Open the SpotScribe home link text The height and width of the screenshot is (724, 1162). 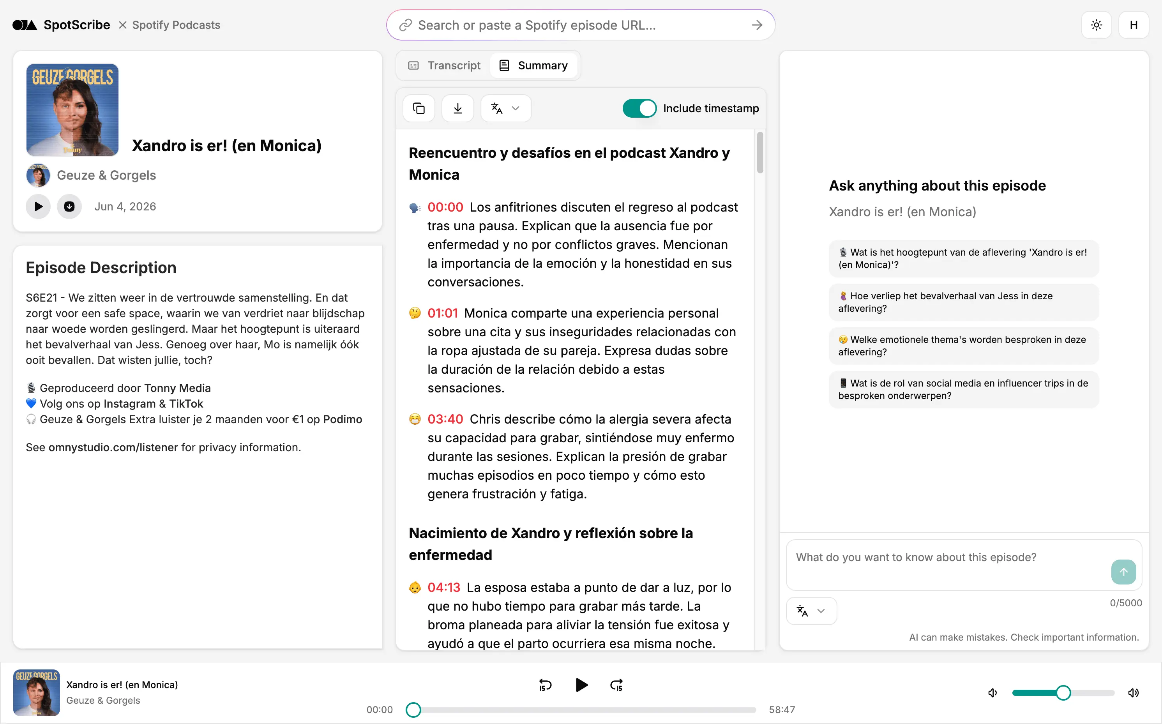click(x=77, y=25)
